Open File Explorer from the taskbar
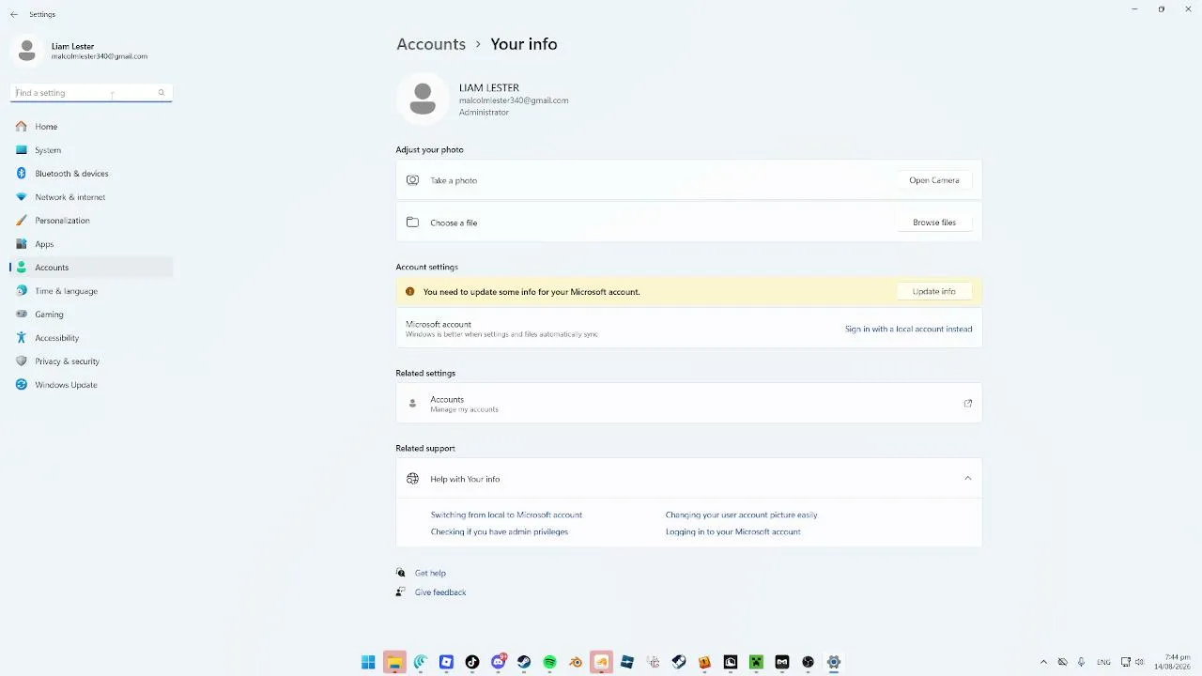Viewport: 1202px width, 676px height. tap(394, 662)
